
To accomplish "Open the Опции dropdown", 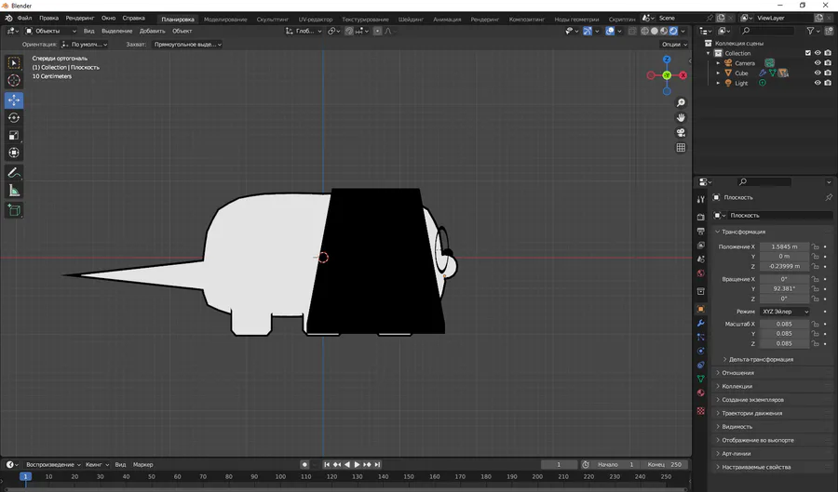I will 673,45.
